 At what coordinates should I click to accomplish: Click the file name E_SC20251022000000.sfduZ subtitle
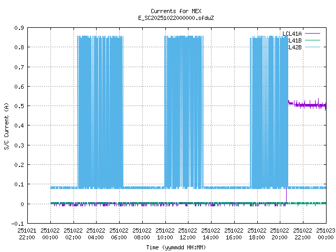click(x=168, y=18)
